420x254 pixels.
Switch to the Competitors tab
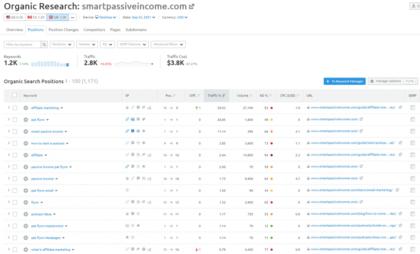point(94,30)
